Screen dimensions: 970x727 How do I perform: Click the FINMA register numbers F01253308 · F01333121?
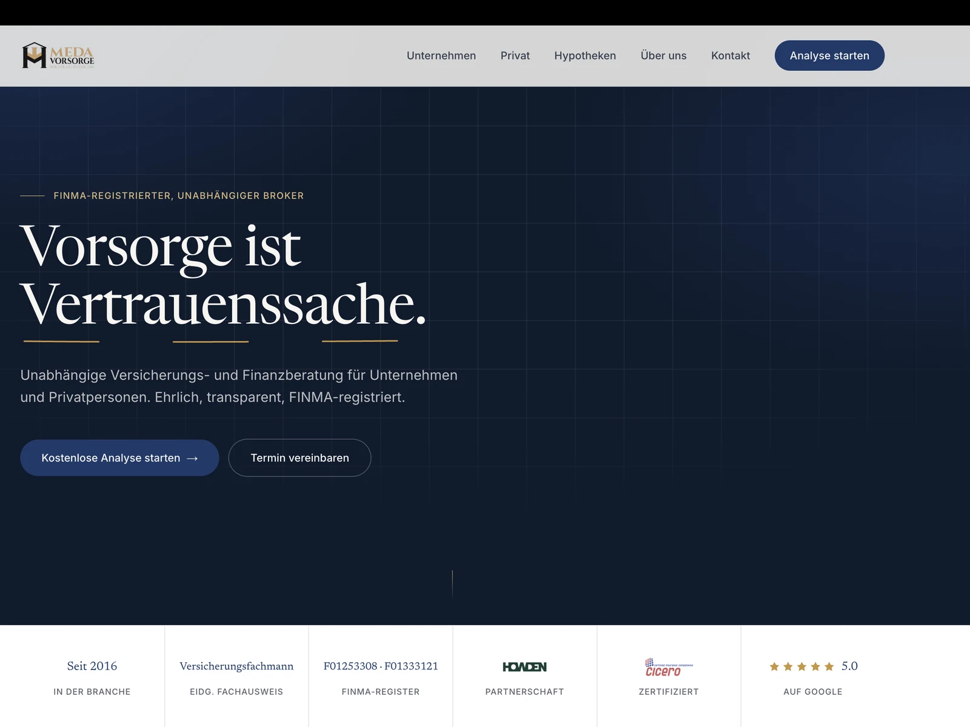(381, 666)
